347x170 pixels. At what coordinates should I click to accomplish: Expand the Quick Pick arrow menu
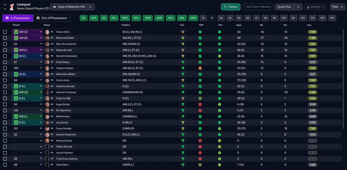click(298, 7)
